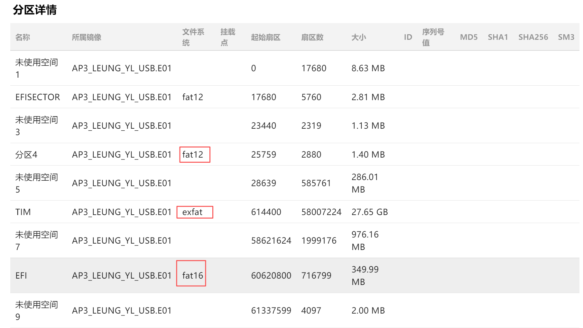Click the 起始扇区 column header

(265, 37)
